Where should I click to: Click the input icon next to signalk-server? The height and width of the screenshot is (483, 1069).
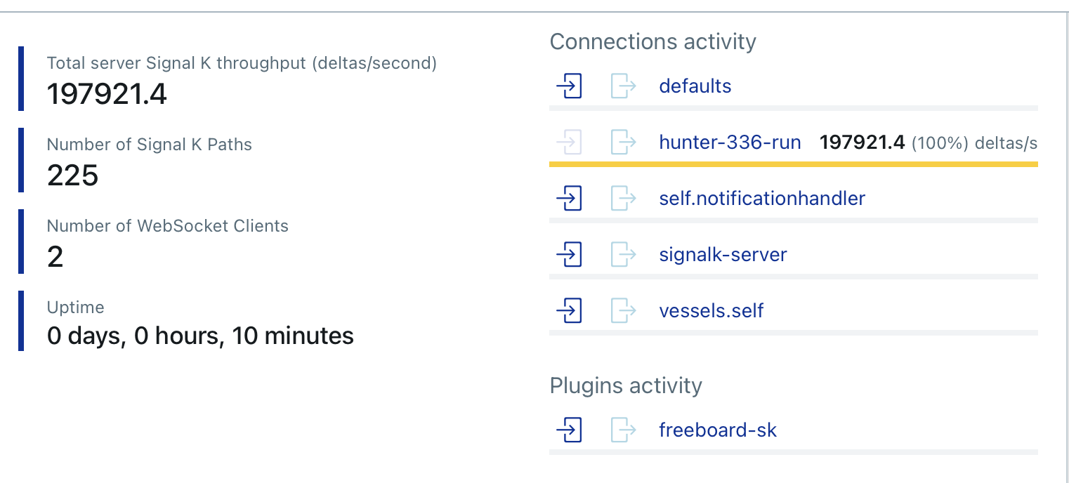click(569, 255)
